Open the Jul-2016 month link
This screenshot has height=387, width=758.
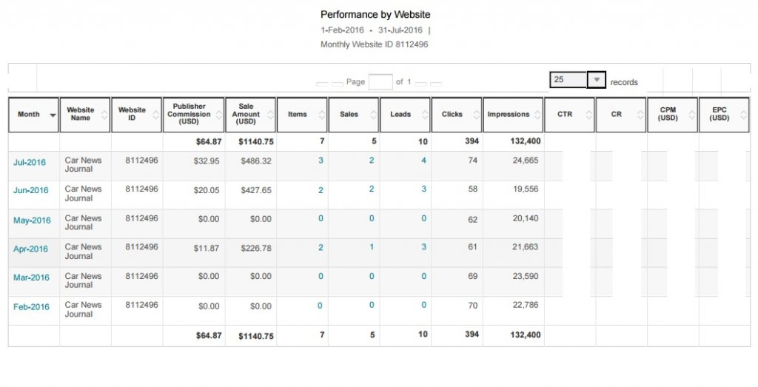(30, 162)
